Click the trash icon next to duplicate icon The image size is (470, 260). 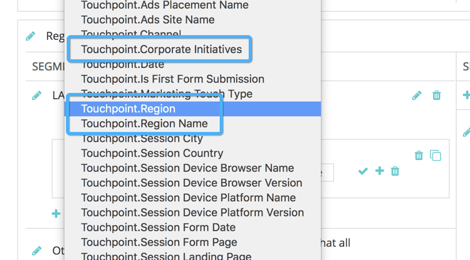(419, 156)
